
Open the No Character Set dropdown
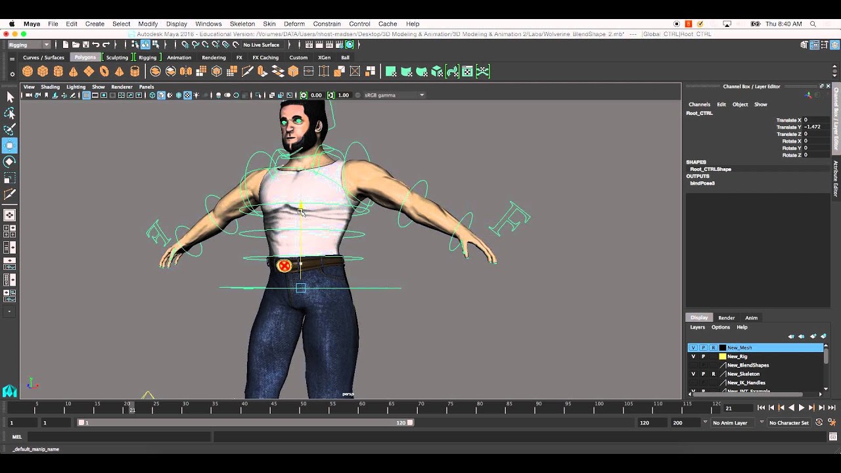pos(788,422)
